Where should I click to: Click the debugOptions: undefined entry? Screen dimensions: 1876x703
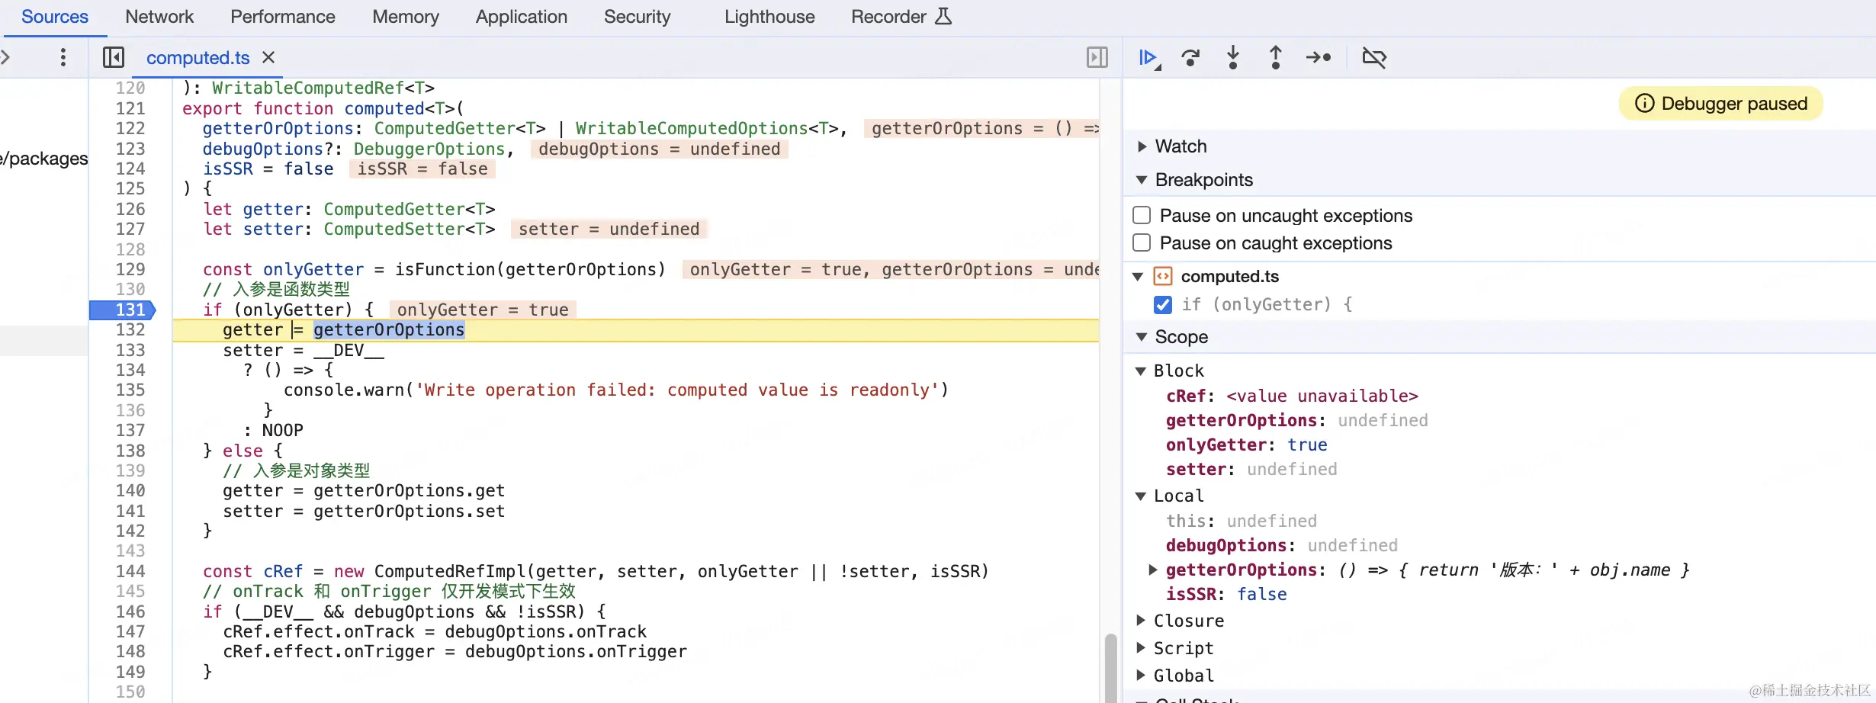(x=1282, y=545)
